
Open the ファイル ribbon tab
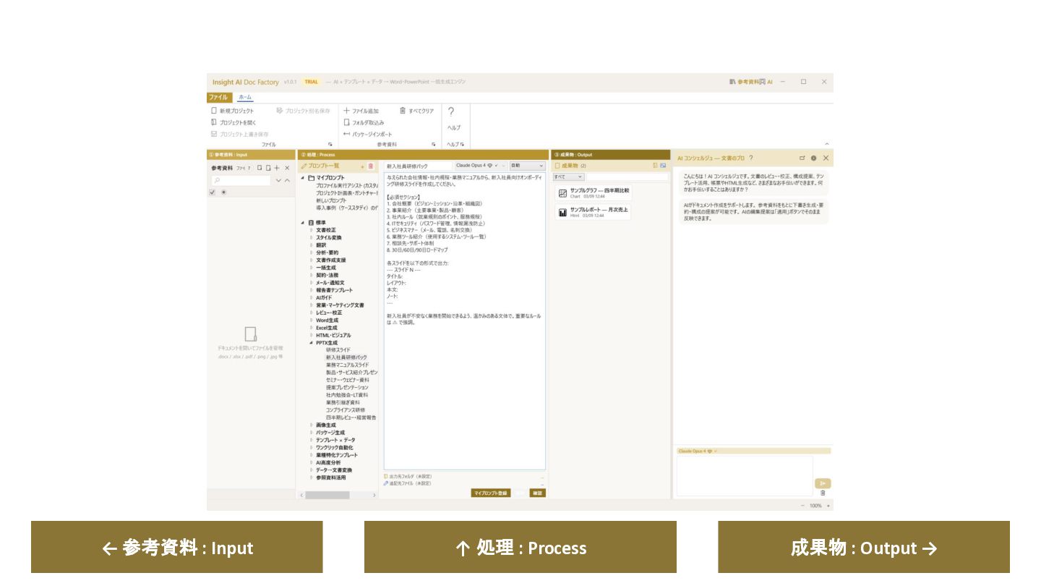[x=218, y=97]
